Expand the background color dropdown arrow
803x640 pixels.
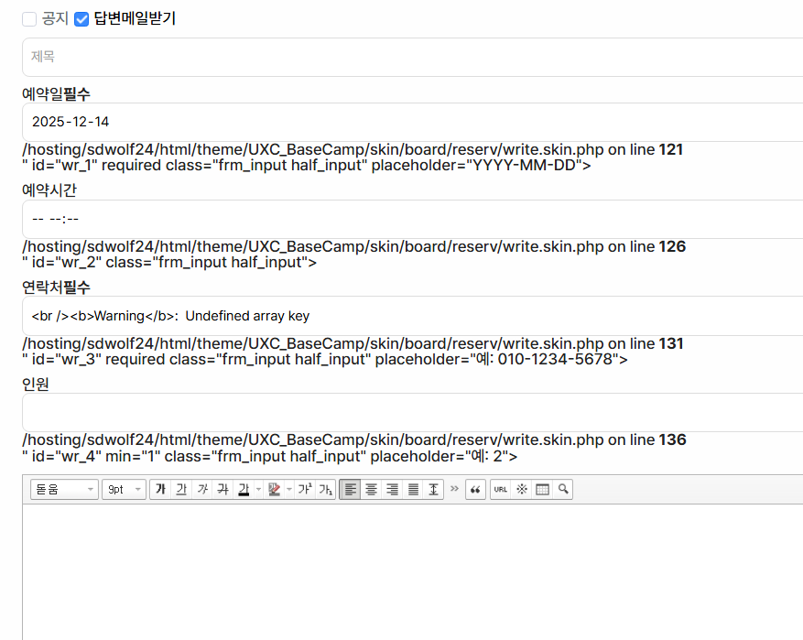click(x=288, y=490)
